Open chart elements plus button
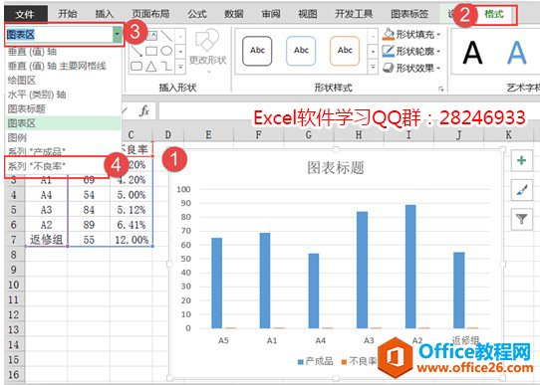This screenshot has width=540, height=385. tap(521, 160)
